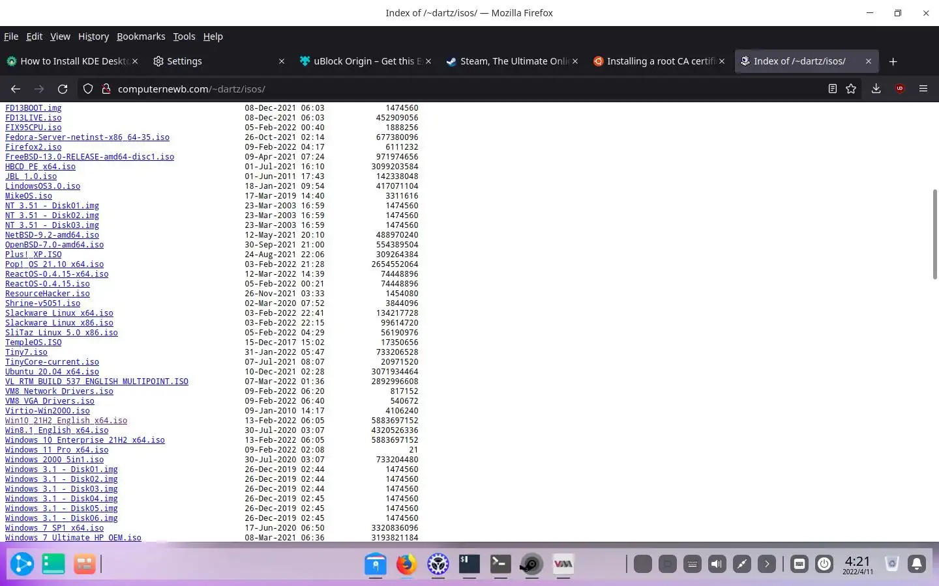939x586 pixels.
Task: Download MikeOS.iso link
Action: point(29,196)
